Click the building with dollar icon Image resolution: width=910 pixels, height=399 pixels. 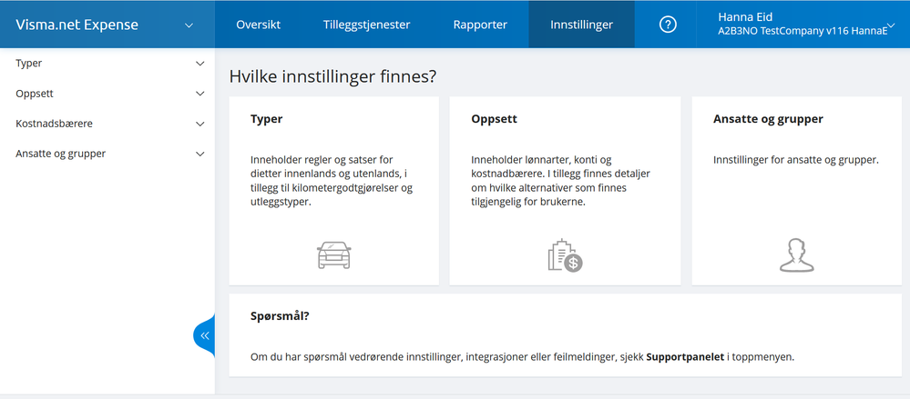point(565,256)
